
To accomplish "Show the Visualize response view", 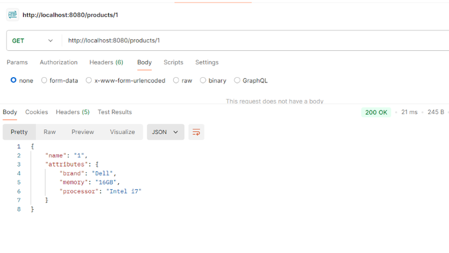I will tap(122, 132).
